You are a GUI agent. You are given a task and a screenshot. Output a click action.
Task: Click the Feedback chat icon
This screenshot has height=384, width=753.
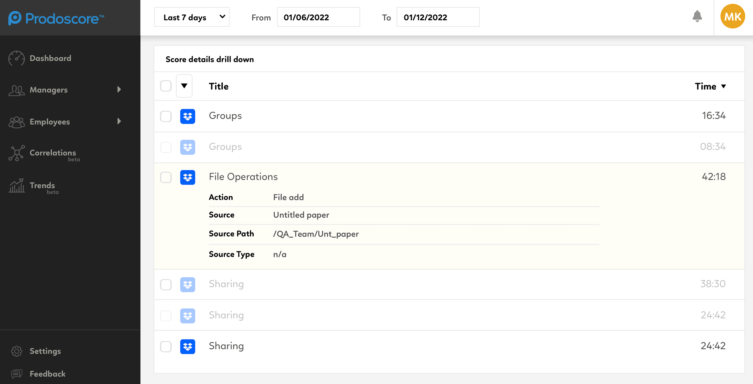(x=17, y=374)
